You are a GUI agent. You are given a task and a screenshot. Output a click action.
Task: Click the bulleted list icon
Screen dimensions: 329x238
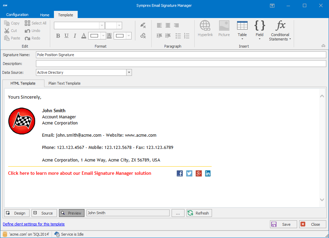(x=178, y=36)
